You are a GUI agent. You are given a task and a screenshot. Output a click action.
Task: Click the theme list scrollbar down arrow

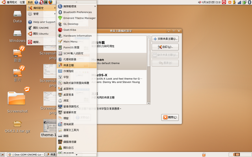(149, 103)
